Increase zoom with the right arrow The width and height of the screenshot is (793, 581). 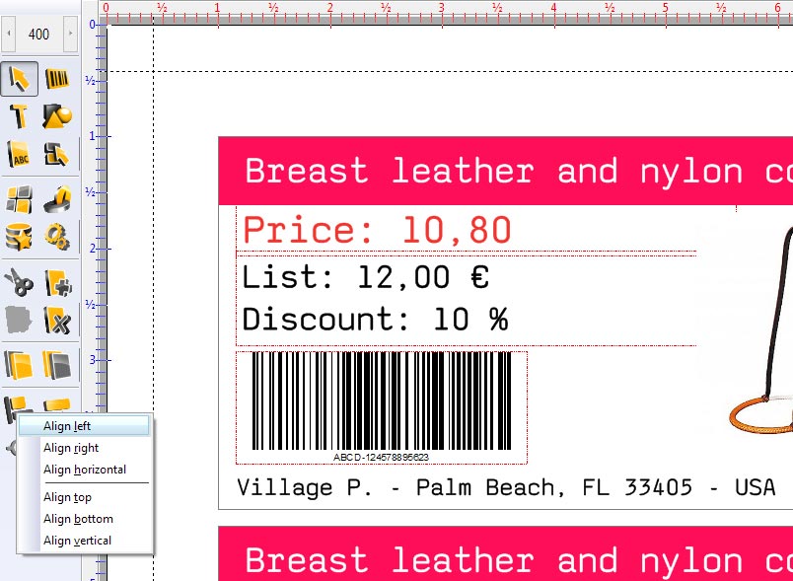tap(70, 34)
